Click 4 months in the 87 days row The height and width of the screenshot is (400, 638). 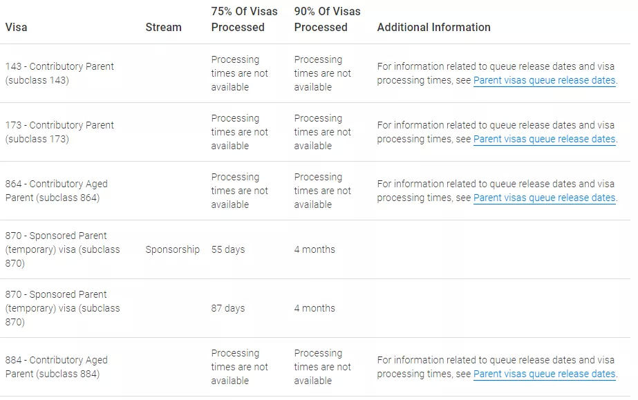tap(315, 309)
